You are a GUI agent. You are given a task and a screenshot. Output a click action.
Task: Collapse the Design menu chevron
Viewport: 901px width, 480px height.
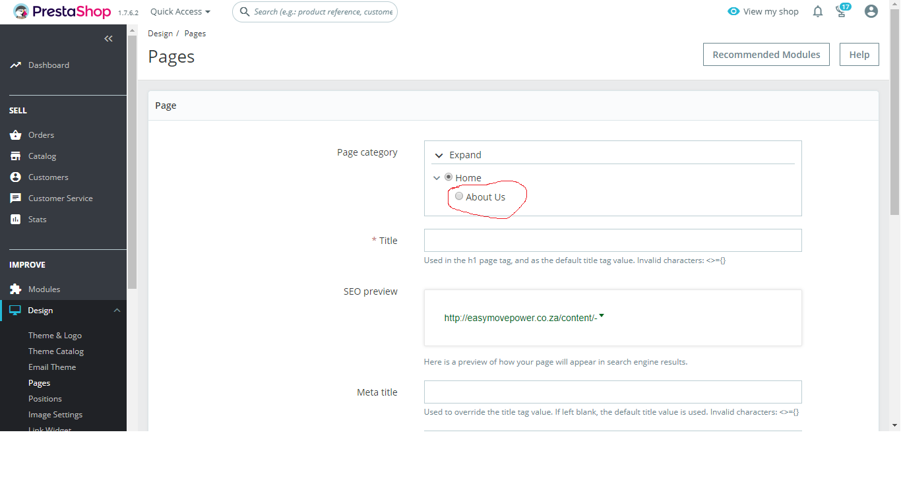point(117,311)
